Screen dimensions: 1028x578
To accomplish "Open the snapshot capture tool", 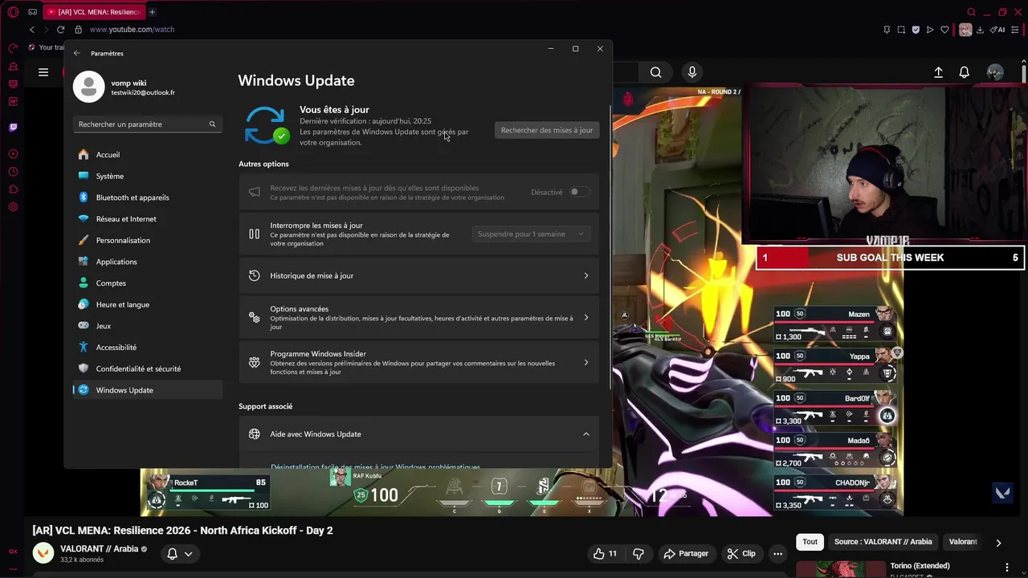I will point(901,30).
